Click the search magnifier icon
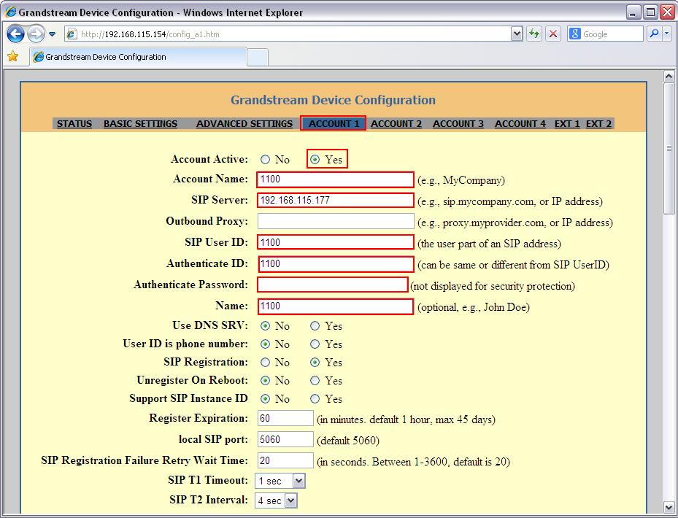 tap(654, 34)
